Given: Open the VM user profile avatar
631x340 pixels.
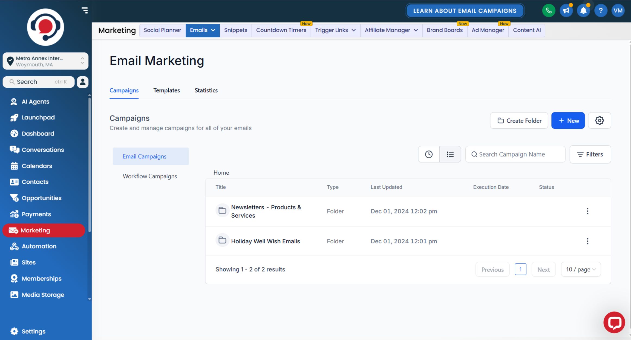Looking at the screenshot, I should coord(618,11).
